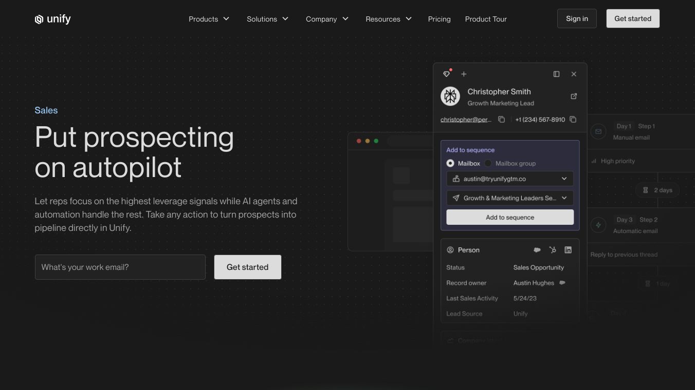This screenshot has width=695, height=390.
Task: Toggle the side panel layout icon
Action: click(556, 74)
